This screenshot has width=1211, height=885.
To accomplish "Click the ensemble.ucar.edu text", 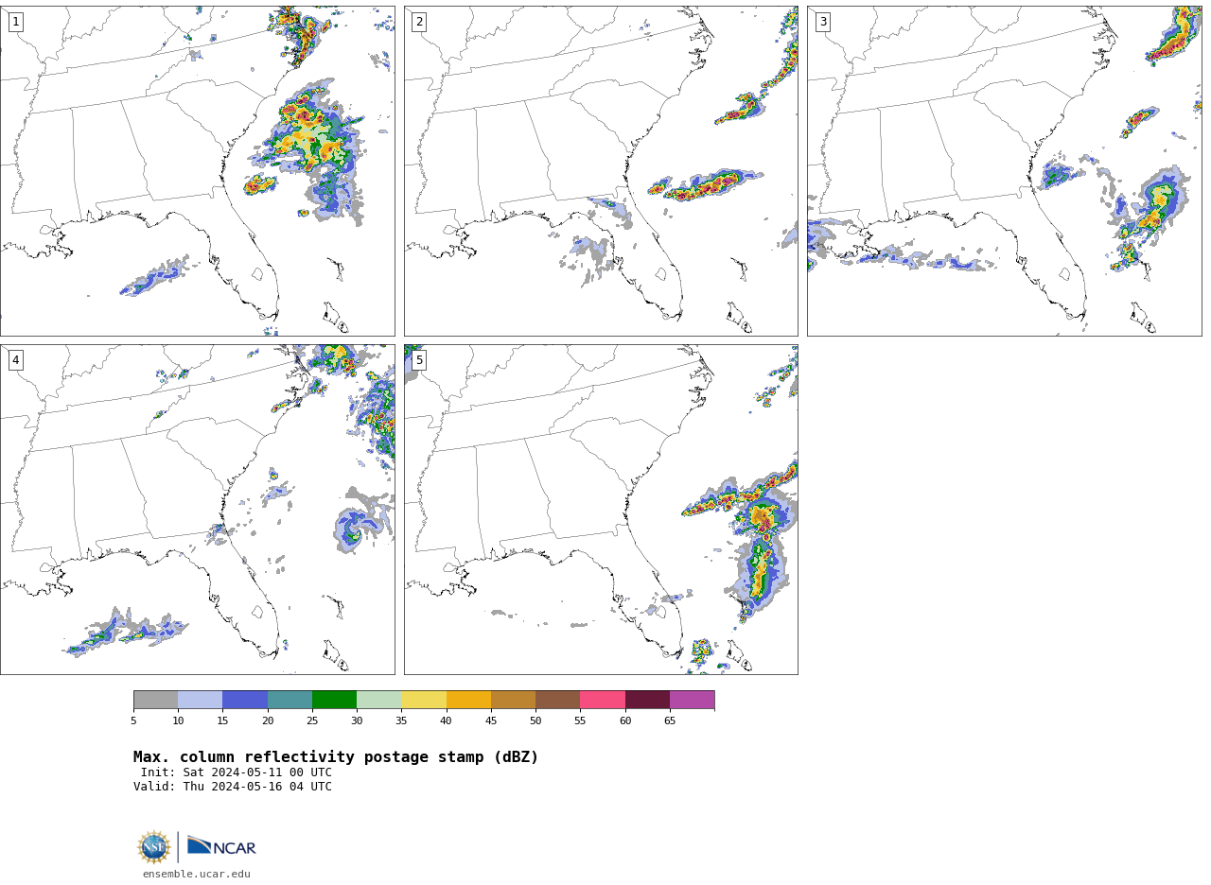I will (x=197, y=874).
